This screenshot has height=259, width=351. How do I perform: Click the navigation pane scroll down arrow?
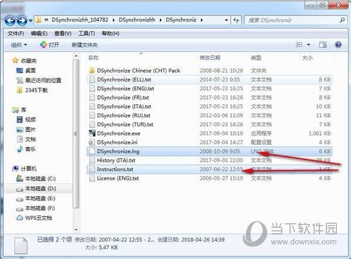tap(76, 230)
